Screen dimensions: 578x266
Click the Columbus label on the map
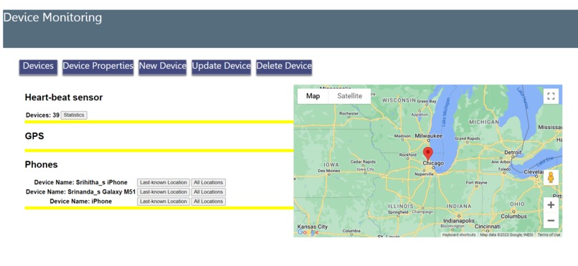coord(513,217)
